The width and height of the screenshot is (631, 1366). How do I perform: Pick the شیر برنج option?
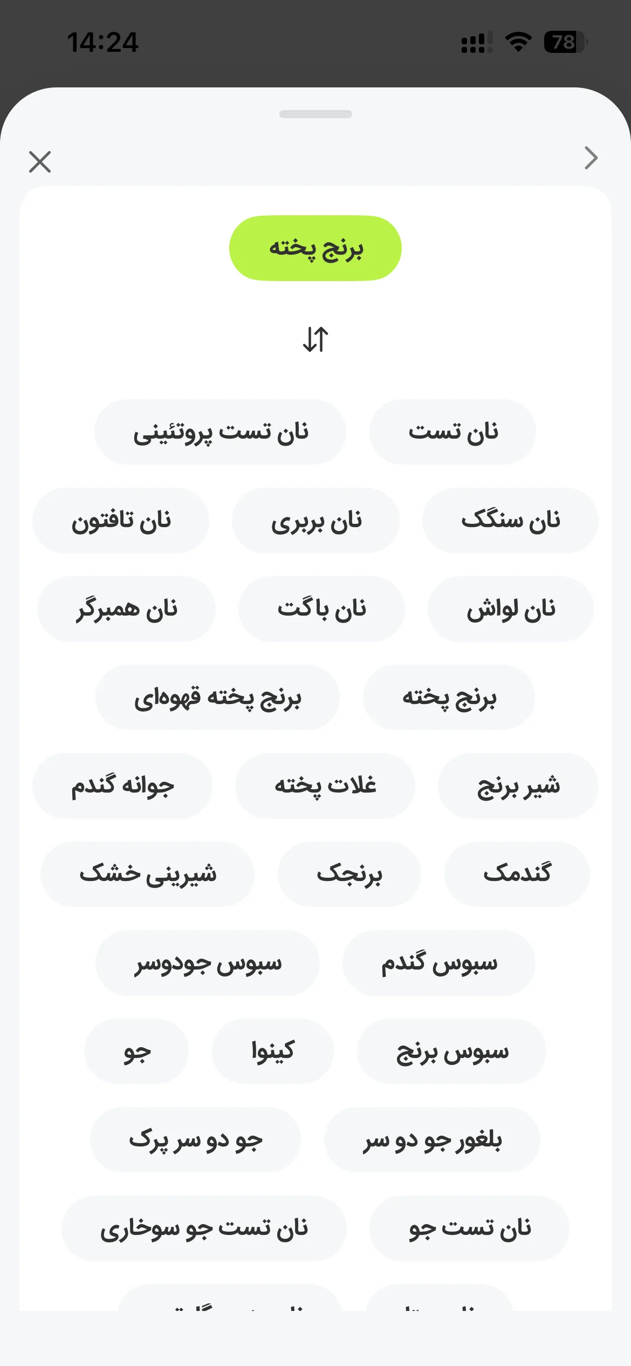[x=518, y=786]
